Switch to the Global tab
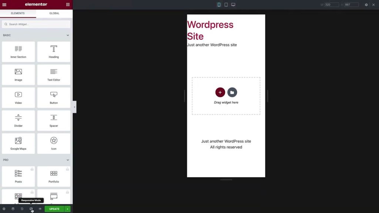The width and height of the screenshot is (379, 213). click(x=54, y=13)
